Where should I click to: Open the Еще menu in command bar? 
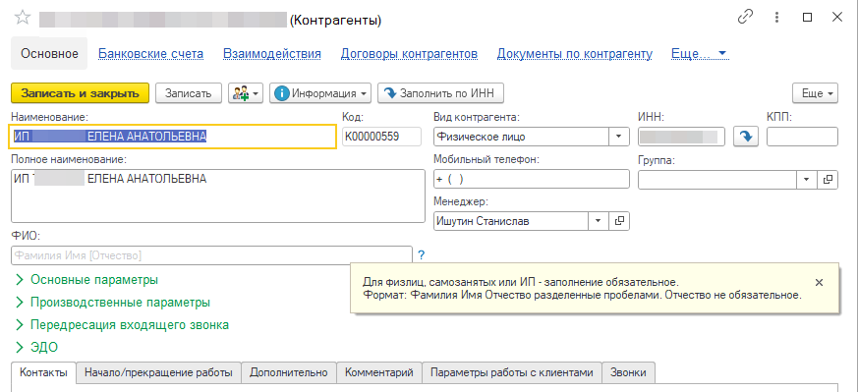(x=816, y=93)
